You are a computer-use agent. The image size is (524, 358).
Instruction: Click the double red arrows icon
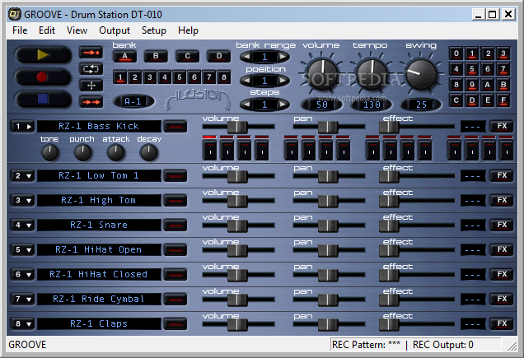[x=91, y=101]
